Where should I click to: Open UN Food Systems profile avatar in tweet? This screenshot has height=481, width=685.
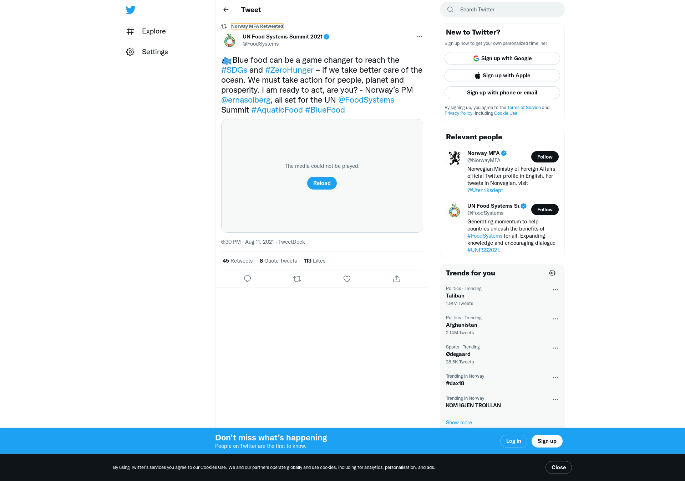pos(230,41)
